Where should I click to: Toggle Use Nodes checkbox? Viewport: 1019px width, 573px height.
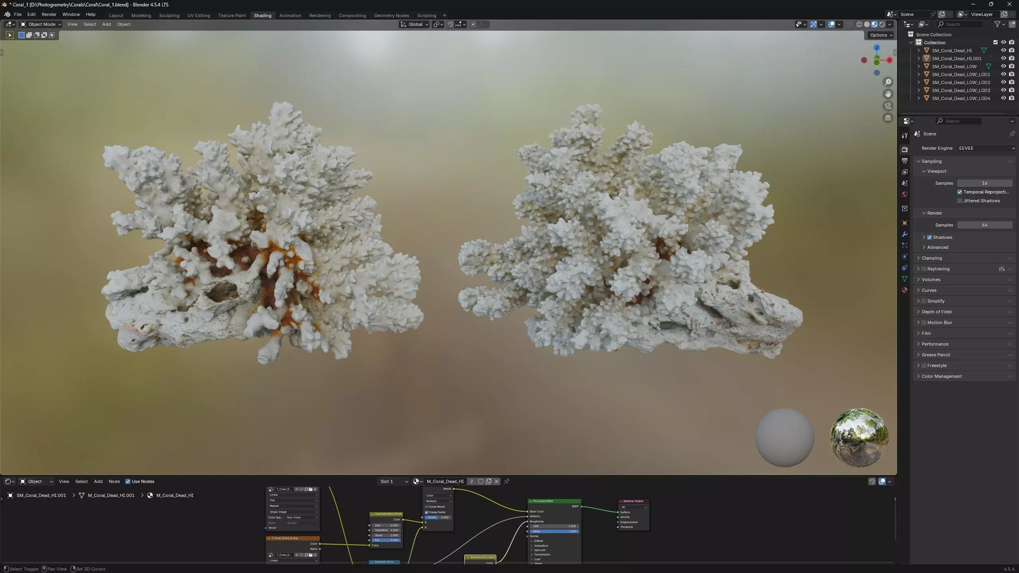click(x=128, y=481)
